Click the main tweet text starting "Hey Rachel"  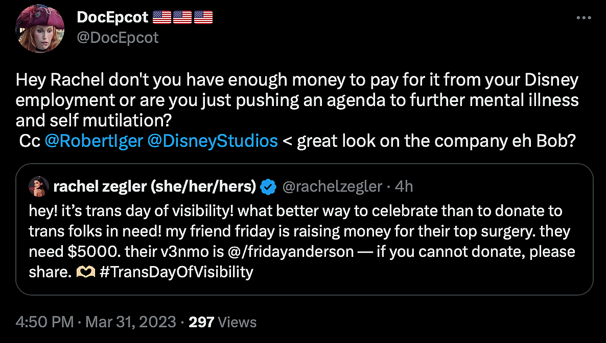click(x=296, y=101)
